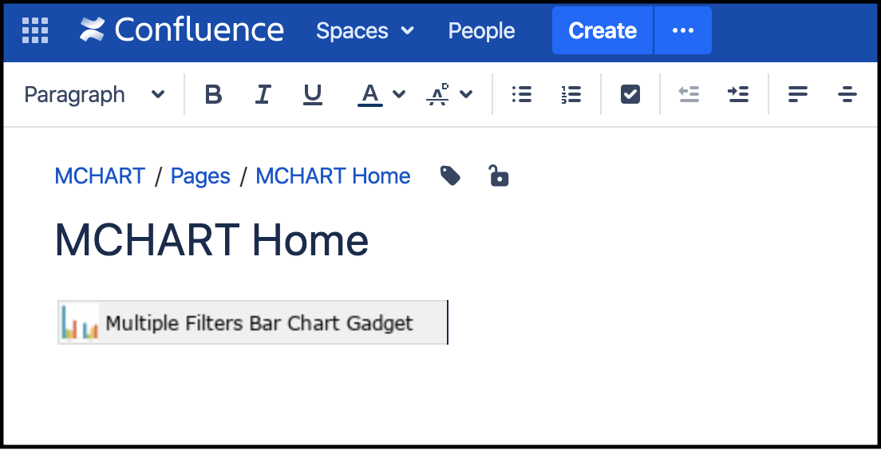Apply bold formatting
The height and width of the screenshot is (450, 881).
click(213, 95)
